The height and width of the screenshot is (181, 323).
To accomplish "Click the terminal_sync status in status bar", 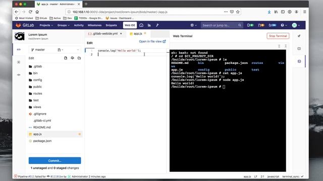I will click(293, 176).
